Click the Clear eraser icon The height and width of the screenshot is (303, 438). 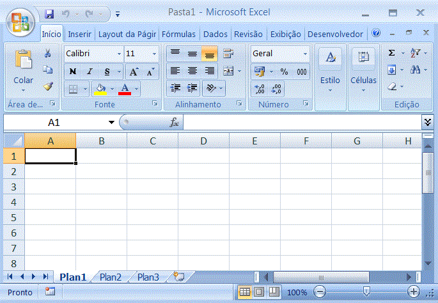point(392,86)
